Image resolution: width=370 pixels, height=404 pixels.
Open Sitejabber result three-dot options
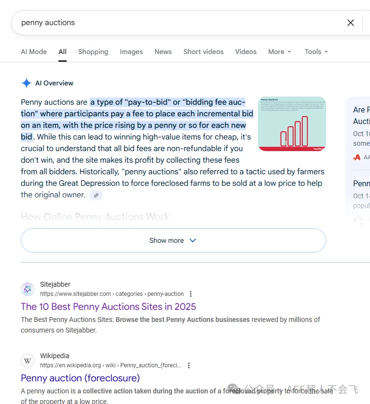[191, 294]
